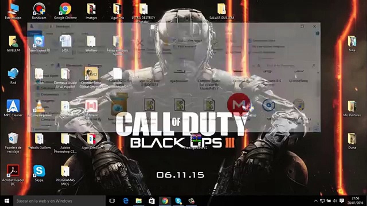Launch Microsoft Edge from the taskbar

pyautogui.click(x=126, y=201)
